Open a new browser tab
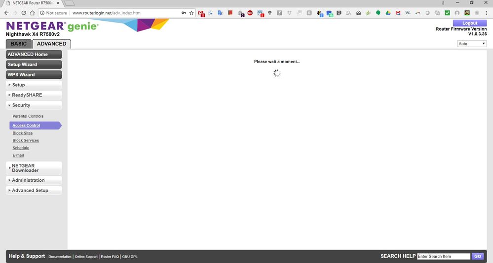Screen dimensions: 493x263 coord(69,3)
